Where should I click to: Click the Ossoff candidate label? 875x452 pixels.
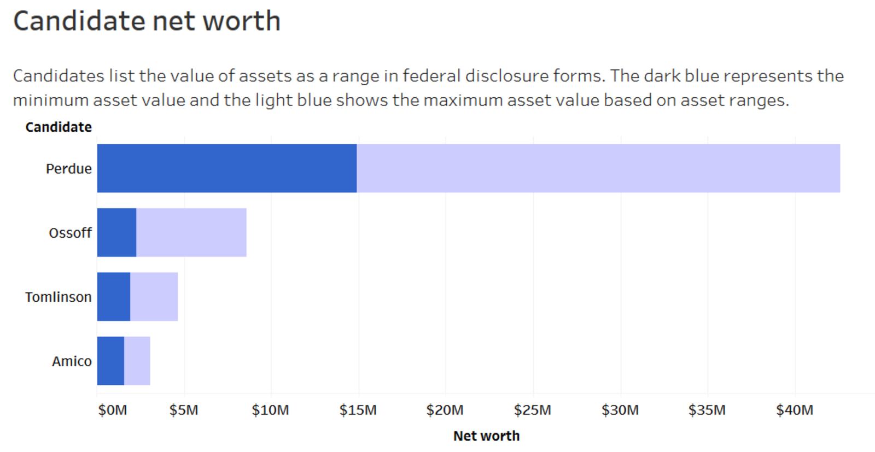(x=70, y=233)
